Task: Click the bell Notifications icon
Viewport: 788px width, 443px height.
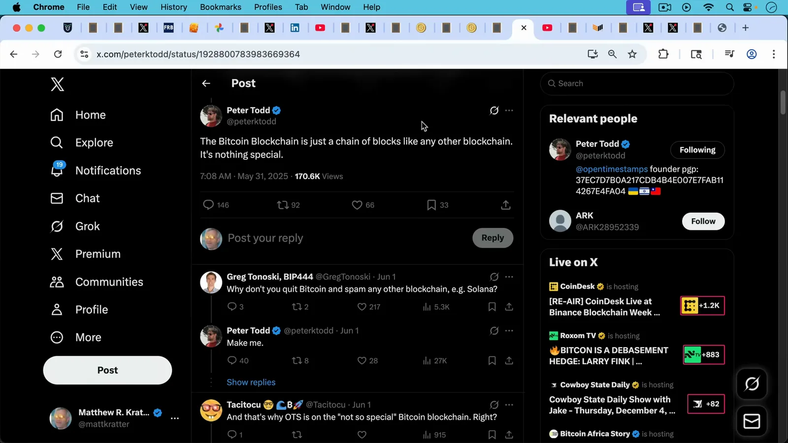Action: [57, 170]
